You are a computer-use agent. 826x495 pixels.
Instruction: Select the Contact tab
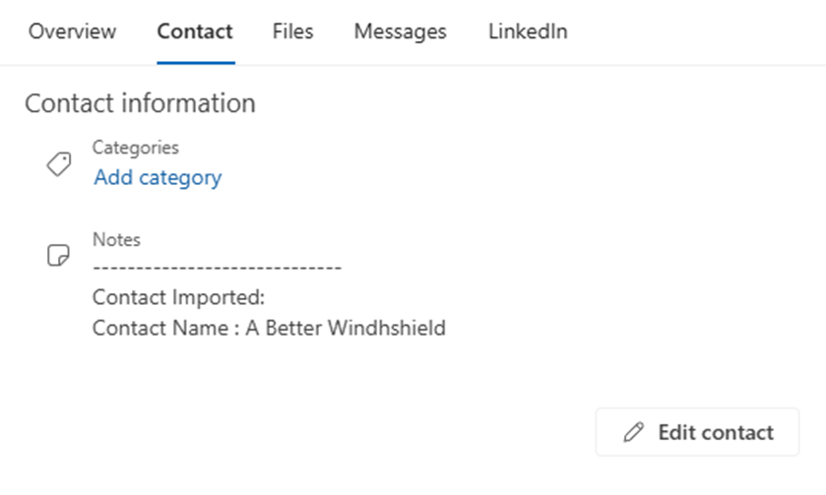point(195,31)
